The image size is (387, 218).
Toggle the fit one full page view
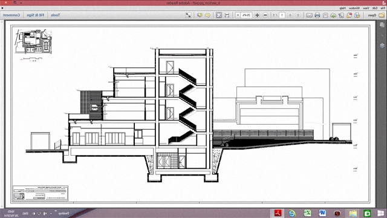click(x=219, y=15)
